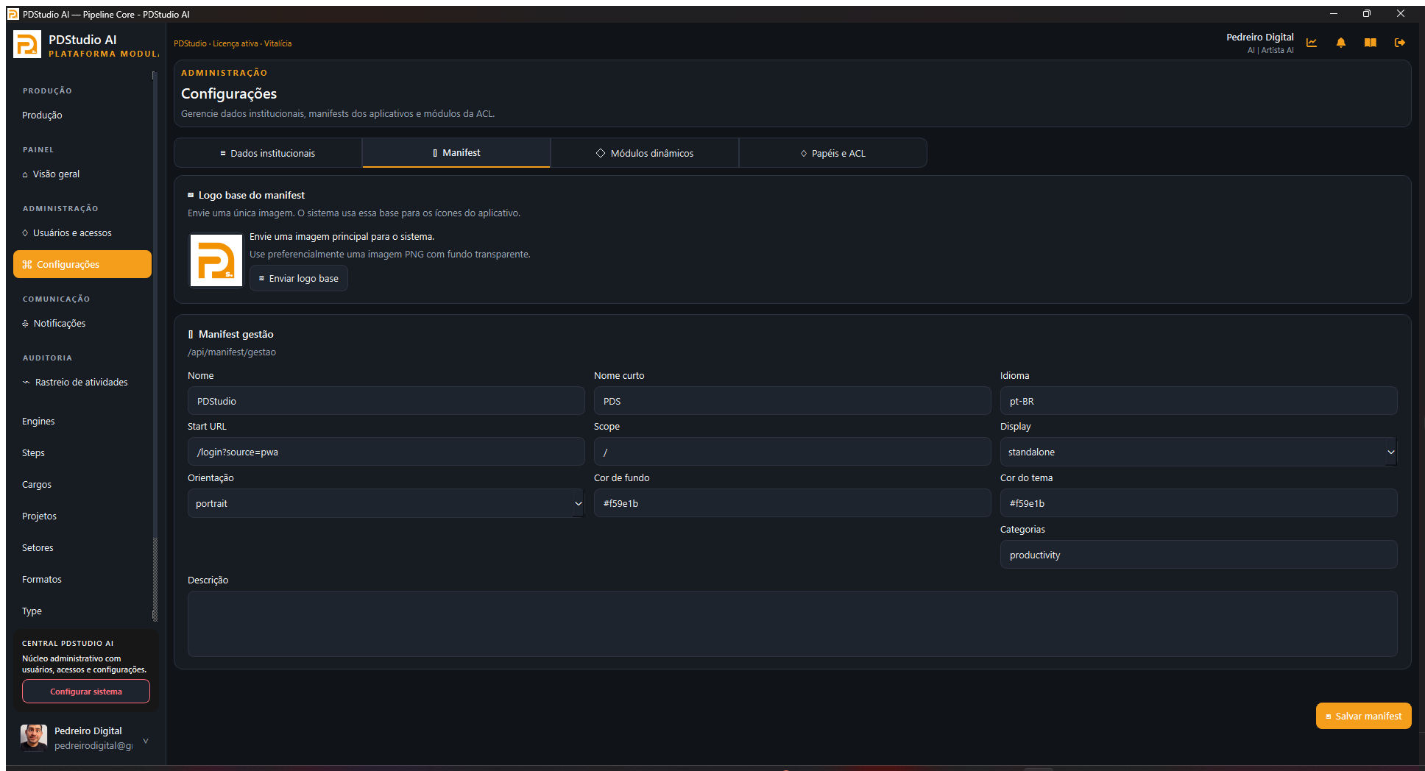Image resolution: width=1425 pixels, height=771 pixels.
Task: Open the Papéis e ACL tab
Action: click(833, 153)
